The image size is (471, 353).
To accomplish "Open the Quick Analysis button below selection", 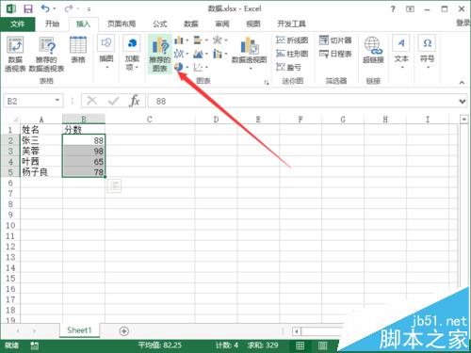I will [114, 186].
